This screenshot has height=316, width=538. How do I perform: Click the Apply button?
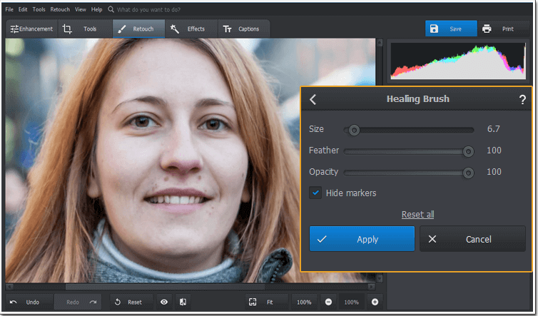pos(362,239)
